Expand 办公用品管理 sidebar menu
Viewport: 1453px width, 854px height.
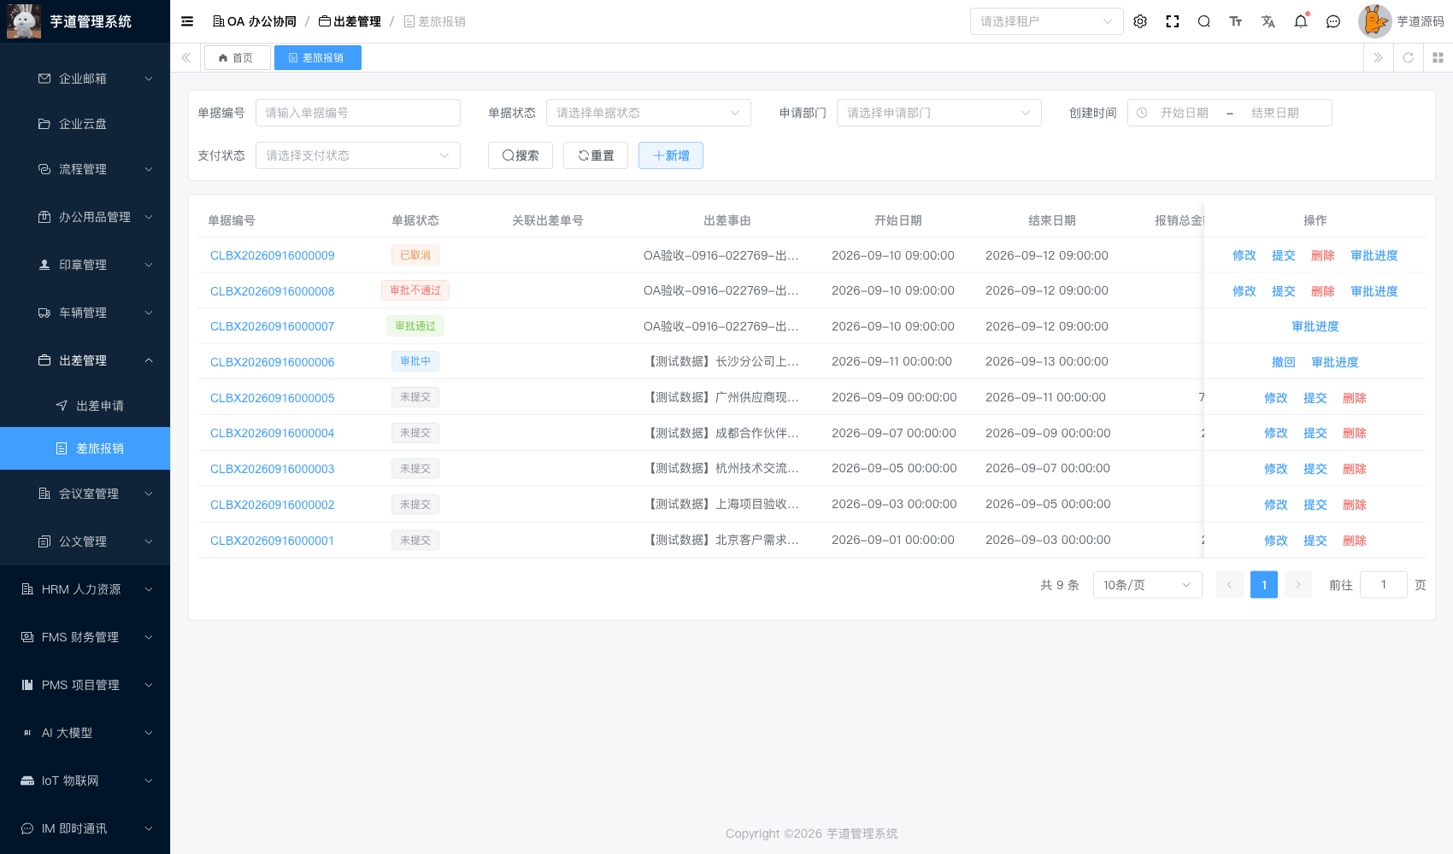point(85,217)
